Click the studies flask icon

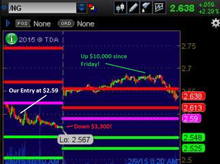coord(146,8)
